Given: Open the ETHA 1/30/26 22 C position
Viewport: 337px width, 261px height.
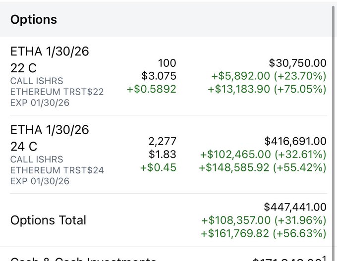Looking at the screenshot, I should (x=50, y=59).
